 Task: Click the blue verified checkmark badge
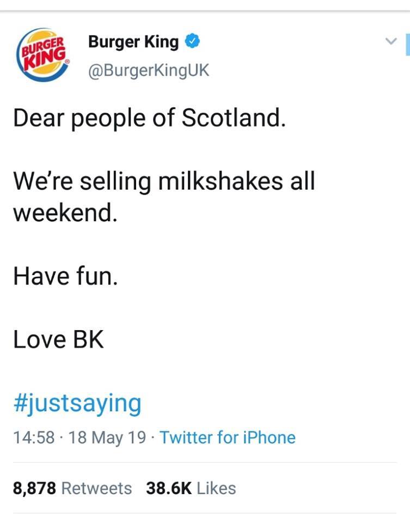pyautogui.click(x=192, y=41)
